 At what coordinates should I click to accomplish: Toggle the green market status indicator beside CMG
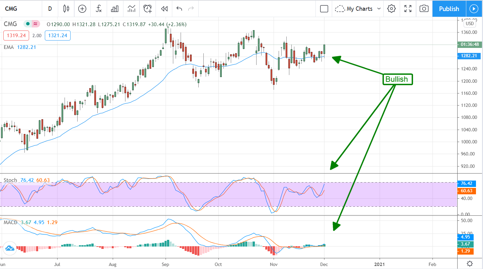tap(28, 24)
